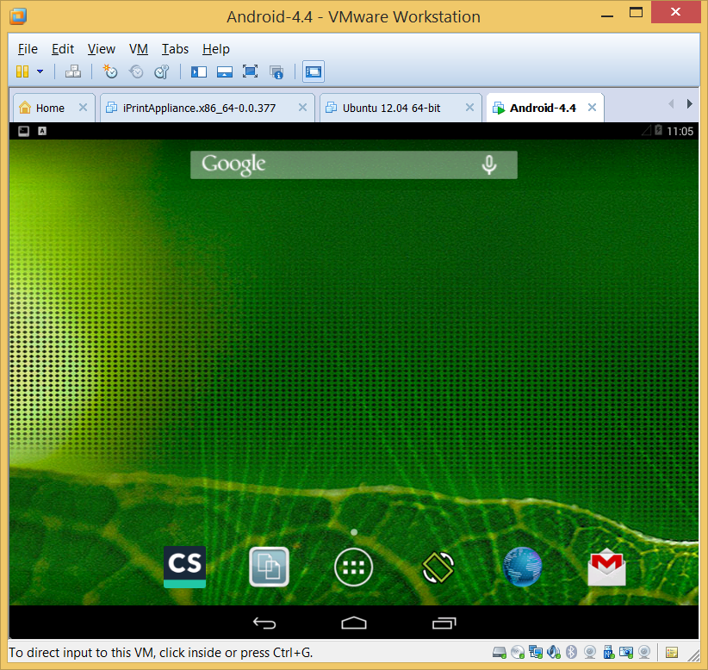Tap the Android Home button
Image resolution: width=708 pixels, height=670 pixels.
pos(354,623)
